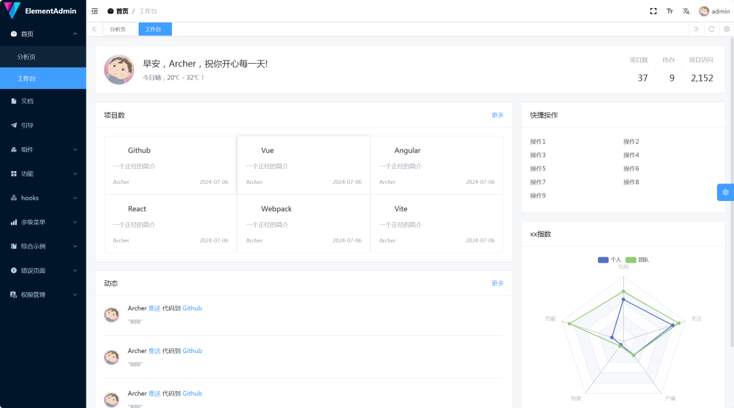The height and width of the screenshot is (408, 734).
Task: Refresh the page with reload icon
Action: (x=711, y=29)
